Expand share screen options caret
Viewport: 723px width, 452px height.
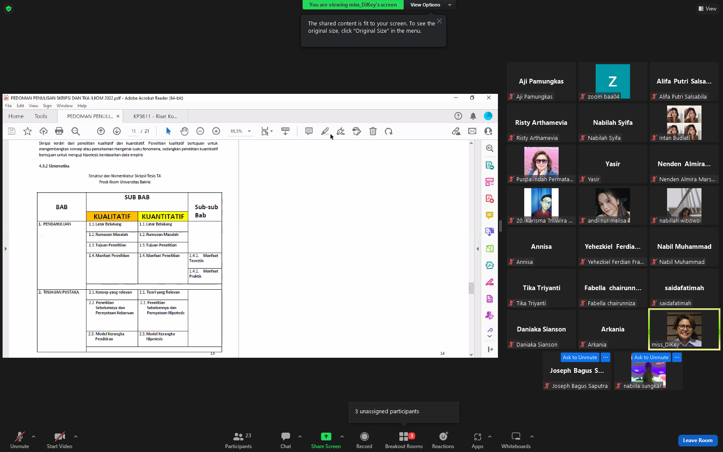(342, 437)
